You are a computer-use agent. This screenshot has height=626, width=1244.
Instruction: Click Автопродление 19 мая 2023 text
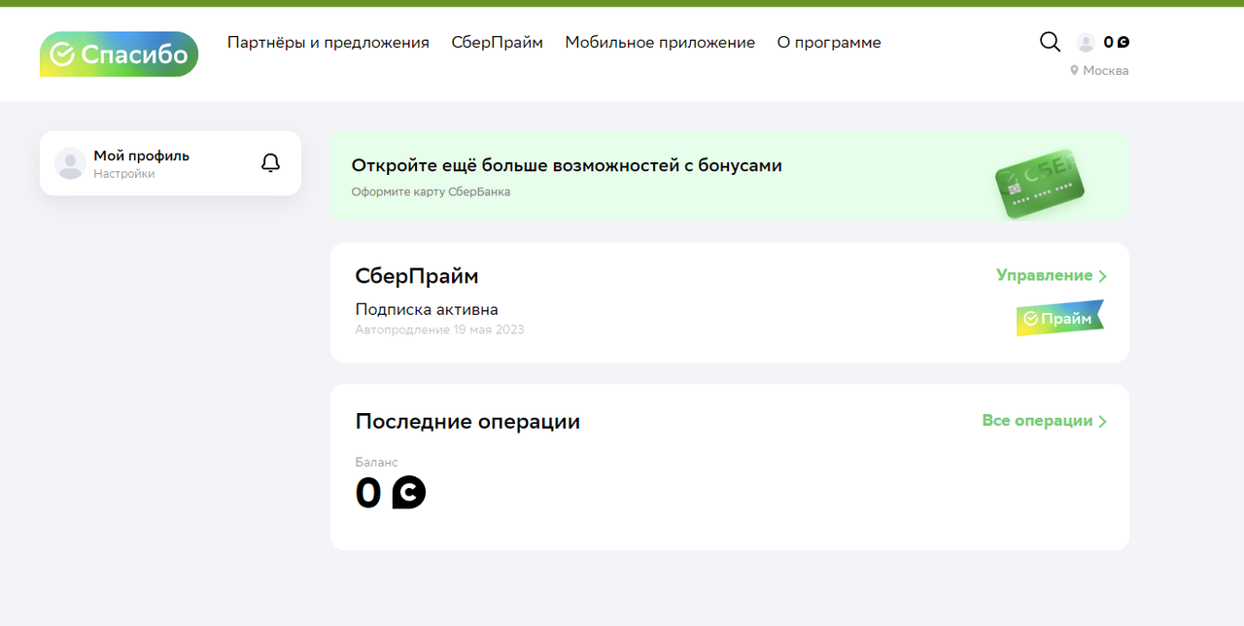click(439, 330)
